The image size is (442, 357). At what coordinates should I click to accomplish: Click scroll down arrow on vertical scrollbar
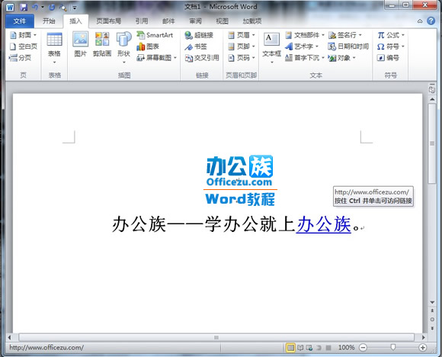pyautogui.click(x=432, y=302)
